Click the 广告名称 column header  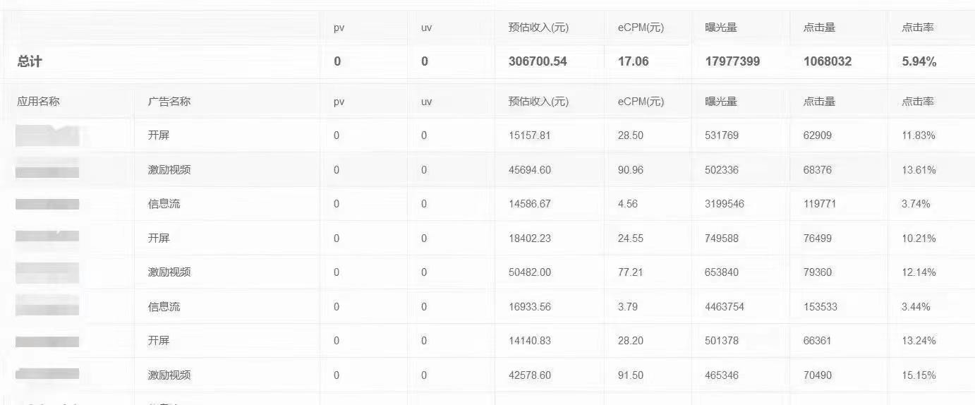(x=169, y=101)
